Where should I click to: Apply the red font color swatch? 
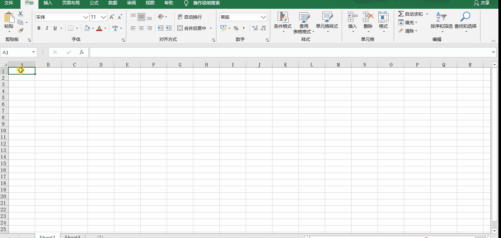tap(99, 28)
